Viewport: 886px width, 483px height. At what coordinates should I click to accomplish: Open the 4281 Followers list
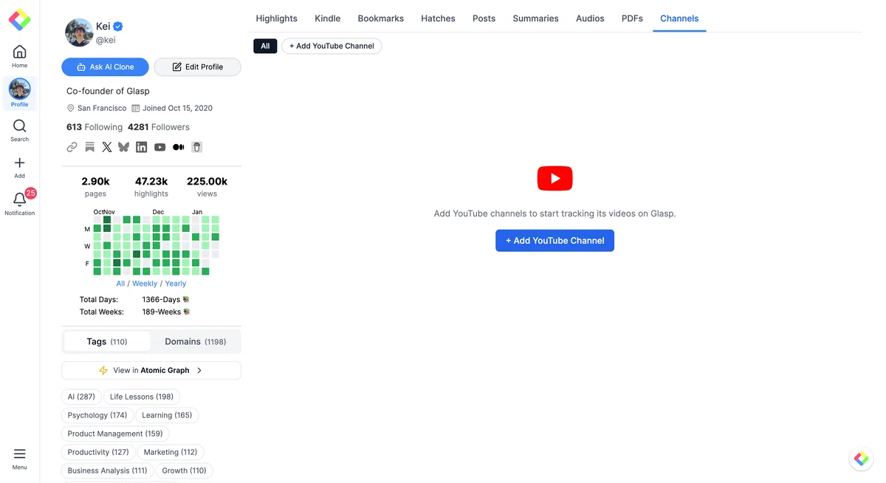click(x=159, y=127)
